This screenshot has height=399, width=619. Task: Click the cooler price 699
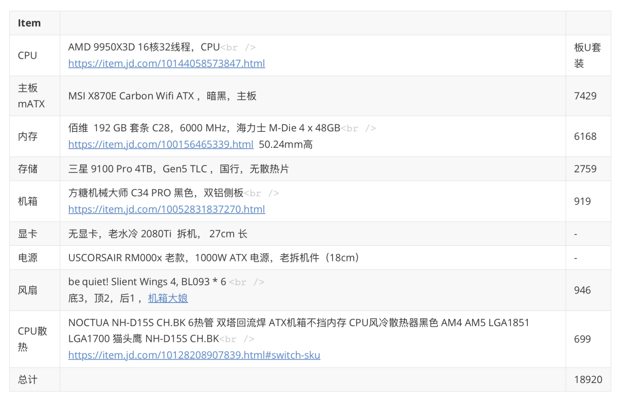582,339
